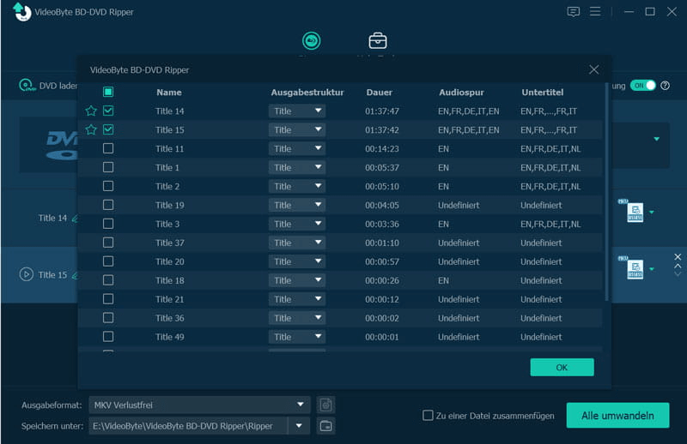Viewport: 687px width, 444px height.
Task: Uncheck Title 15 checkbox
Action: point(108,129)
